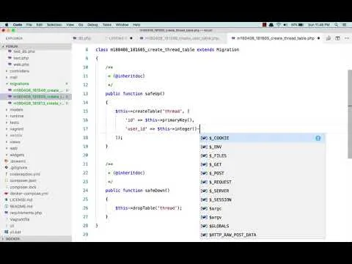
Task: Click the Wi-Fi status icon
Action: [279, 25]
